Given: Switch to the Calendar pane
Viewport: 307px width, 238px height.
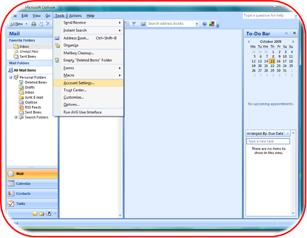Looking at the screenshot, I should point(32,184).
